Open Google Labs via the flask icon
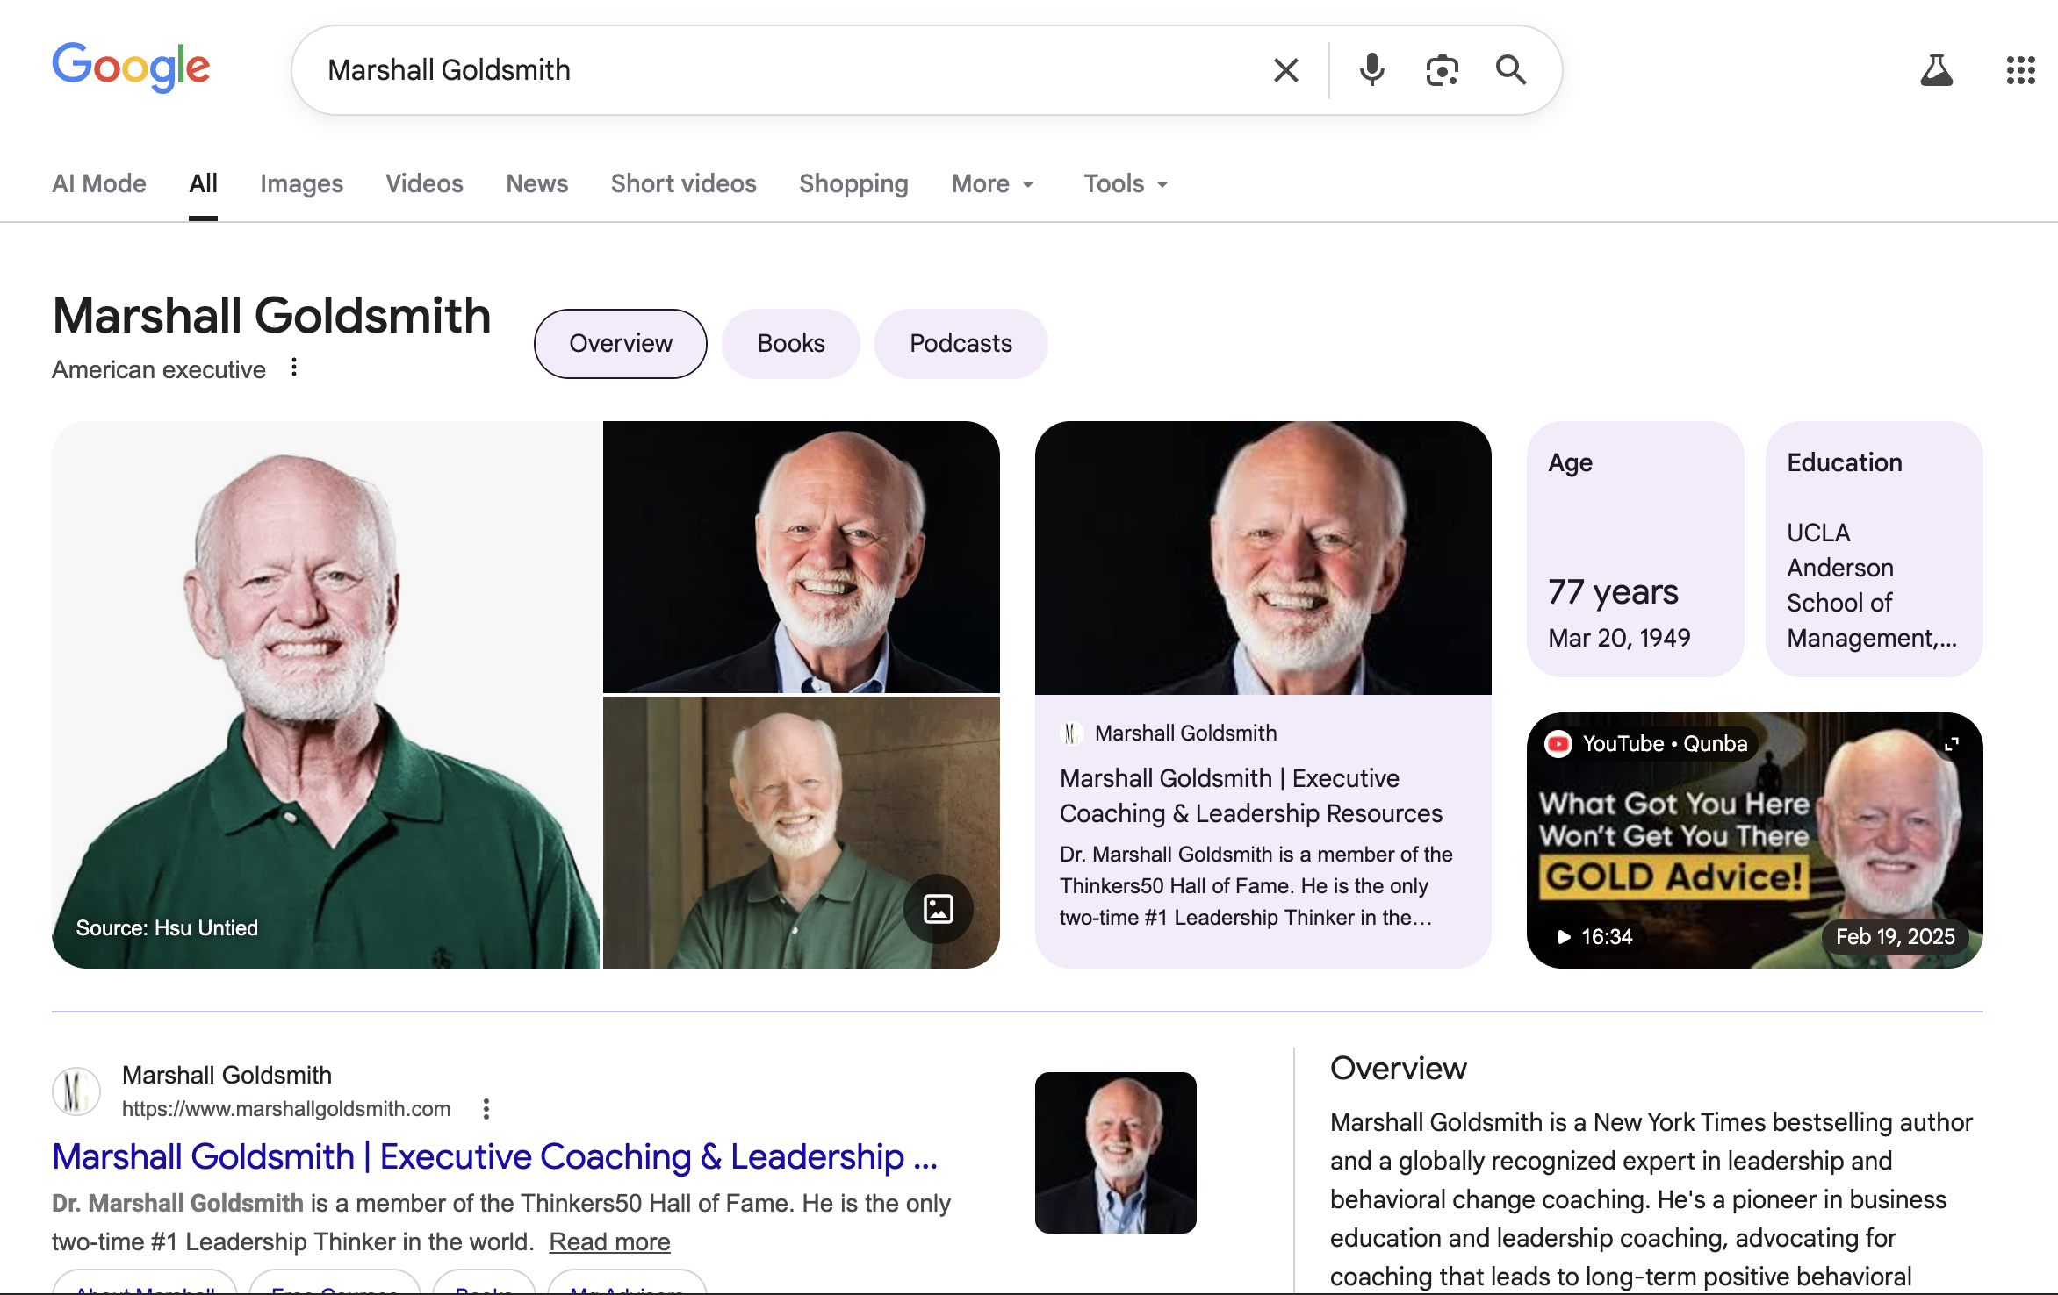The image size is (2058, 1295). tap(1938, 69)
